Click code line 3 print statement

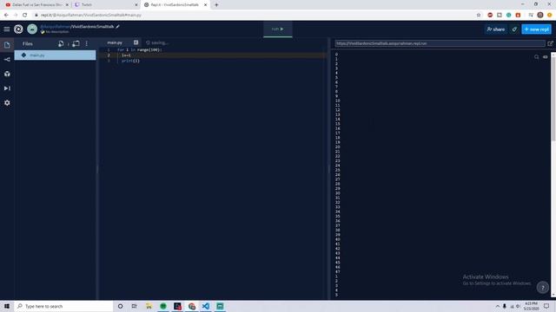click(x=130, y=61)
